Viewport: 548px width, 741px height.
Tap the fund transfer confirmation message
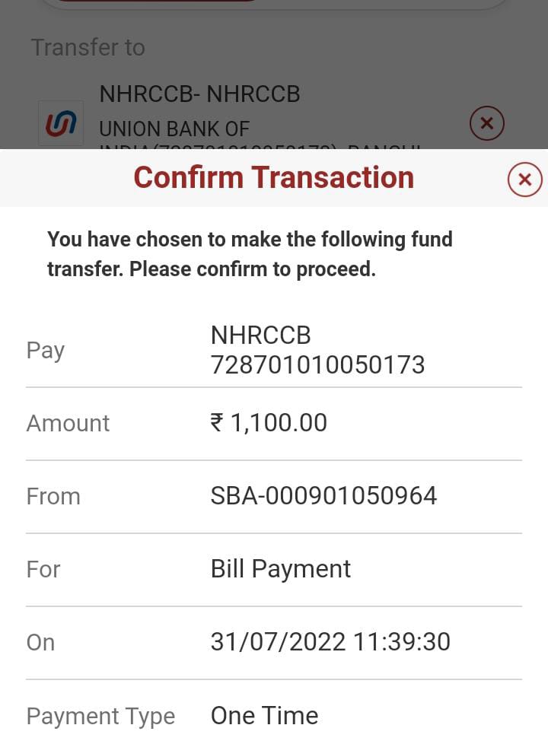[250, 254]
